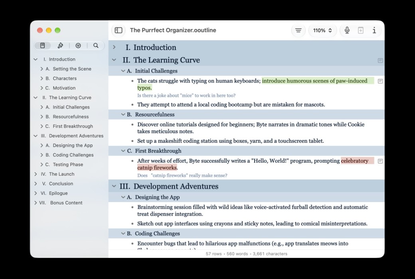The height and width of the screenshot is (279, 415).
Task: Collapse III. Development Adventures in outline
Action: pos(114,186)
